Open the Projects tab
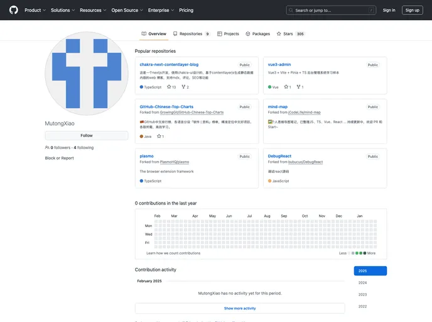 pyautogui.click(x=228, y=34)
